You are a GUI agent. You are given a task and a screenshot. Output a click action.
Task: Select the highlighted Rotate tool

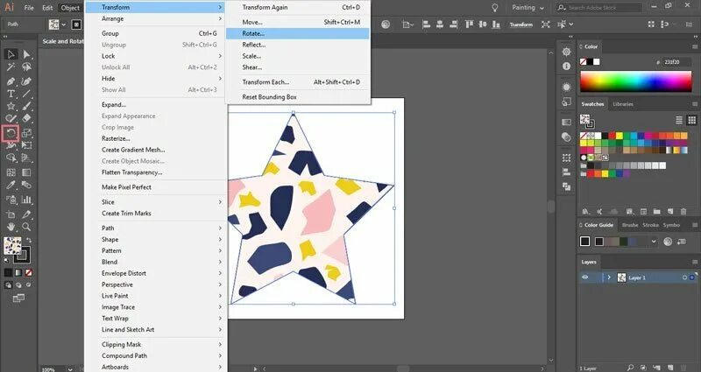[x=11, y=133]
